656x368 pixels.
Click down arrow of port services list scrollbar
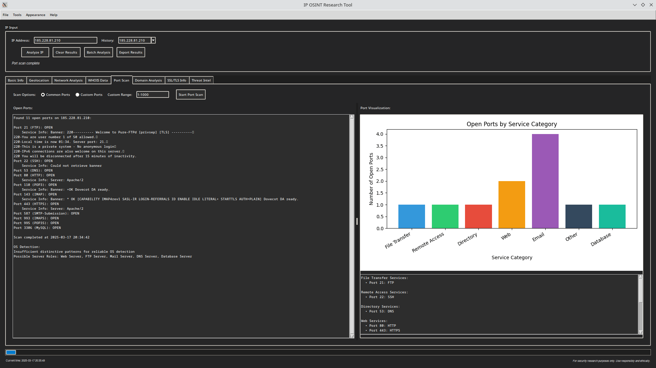[641, 332]
